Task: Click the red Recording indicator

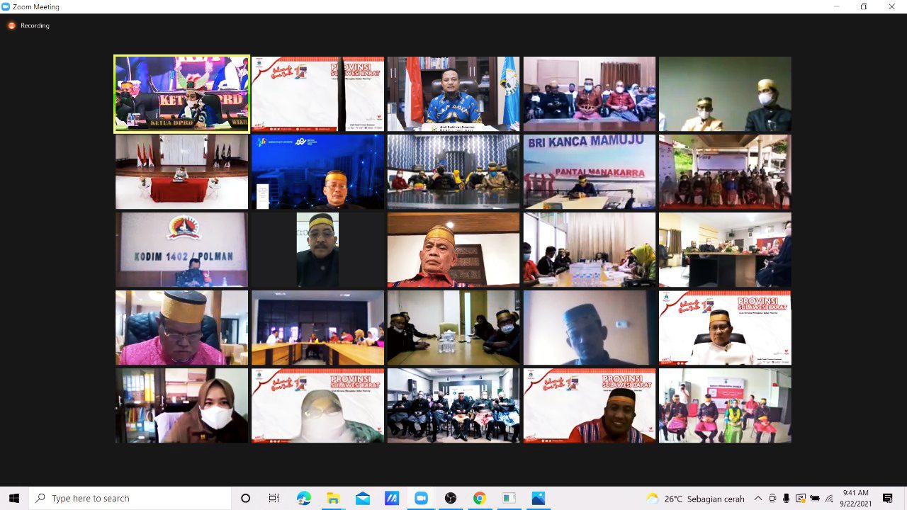Action: click(11, 25)
